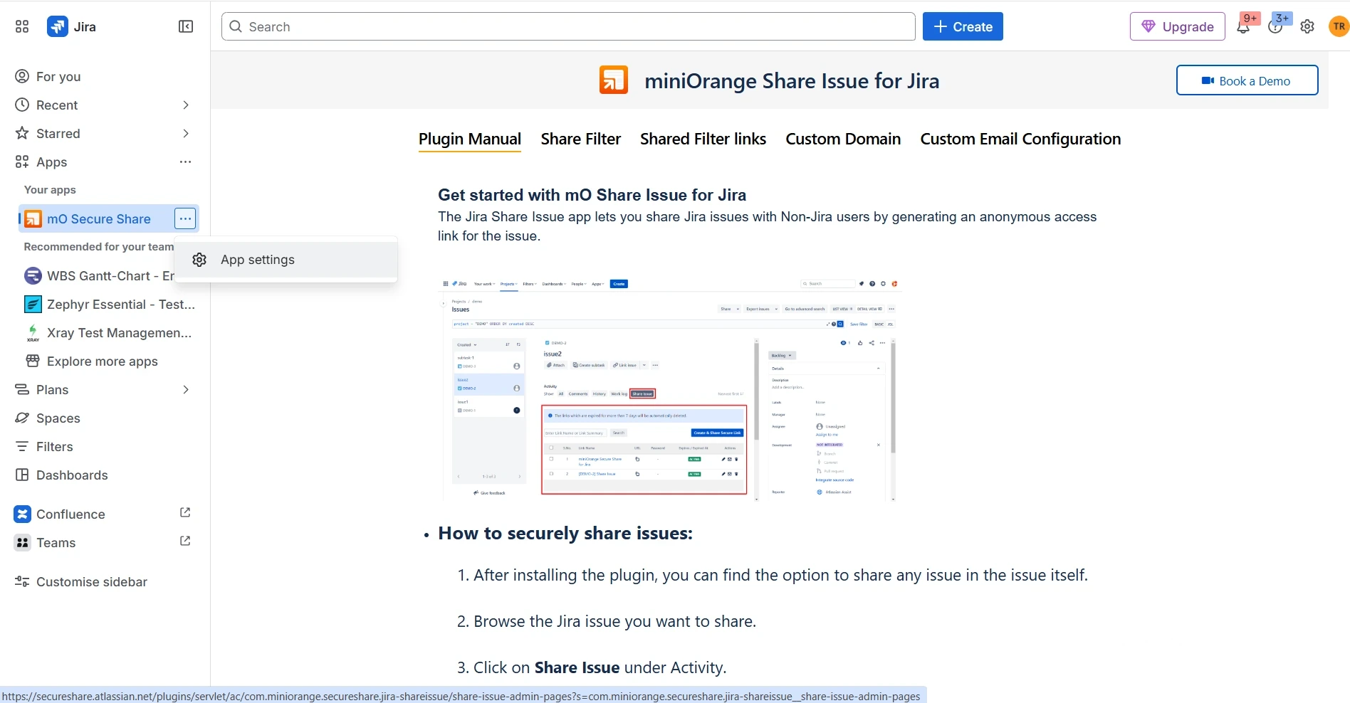Click step 'Browse the Jira issue' text
The height and width of the screenshot is (703, 1350).
click(x=614, y=621)
